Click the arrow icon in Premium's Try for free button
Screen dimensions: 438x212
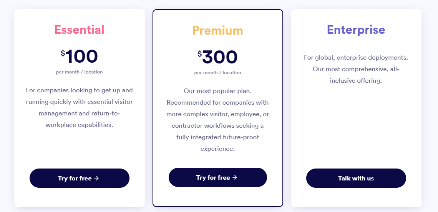point(235,177)
